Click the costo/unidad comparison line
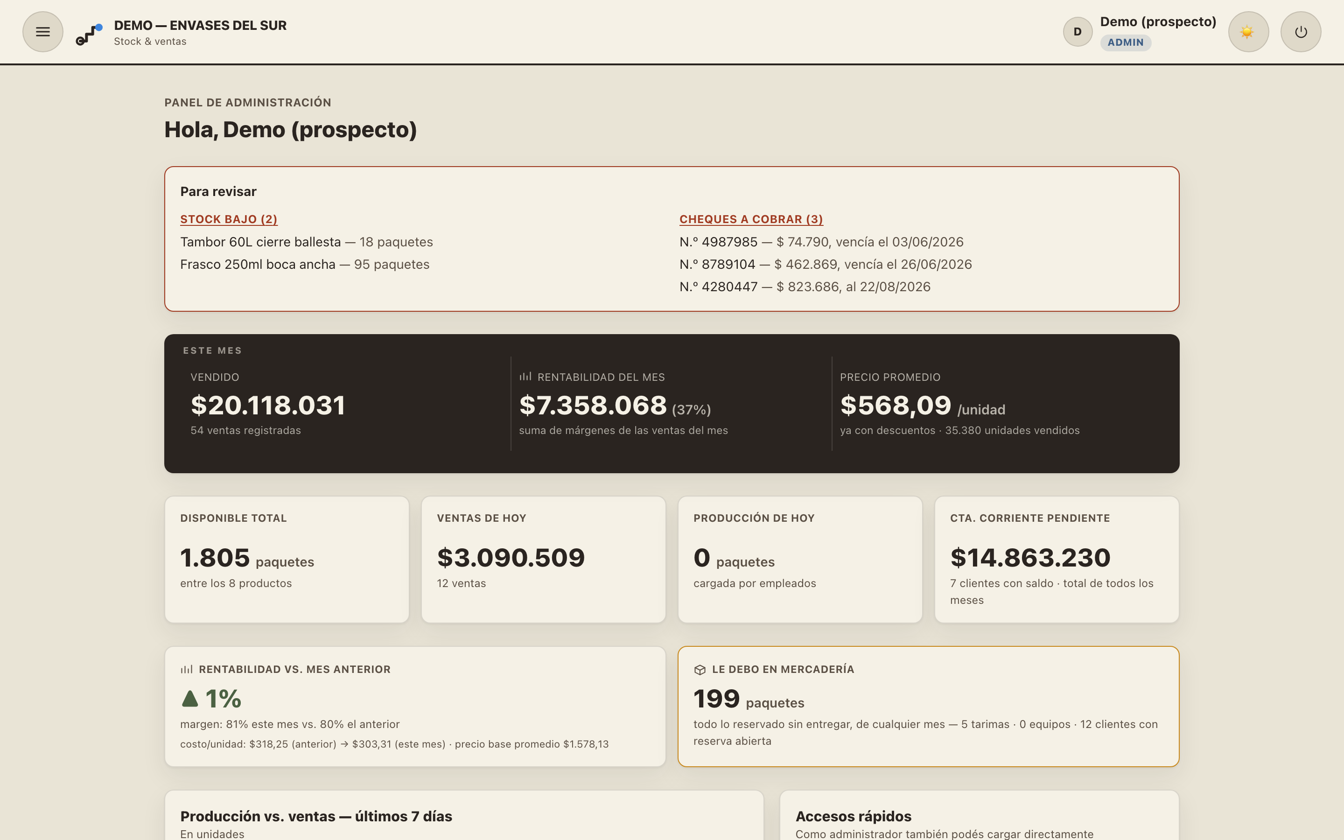 coord(394,744)
